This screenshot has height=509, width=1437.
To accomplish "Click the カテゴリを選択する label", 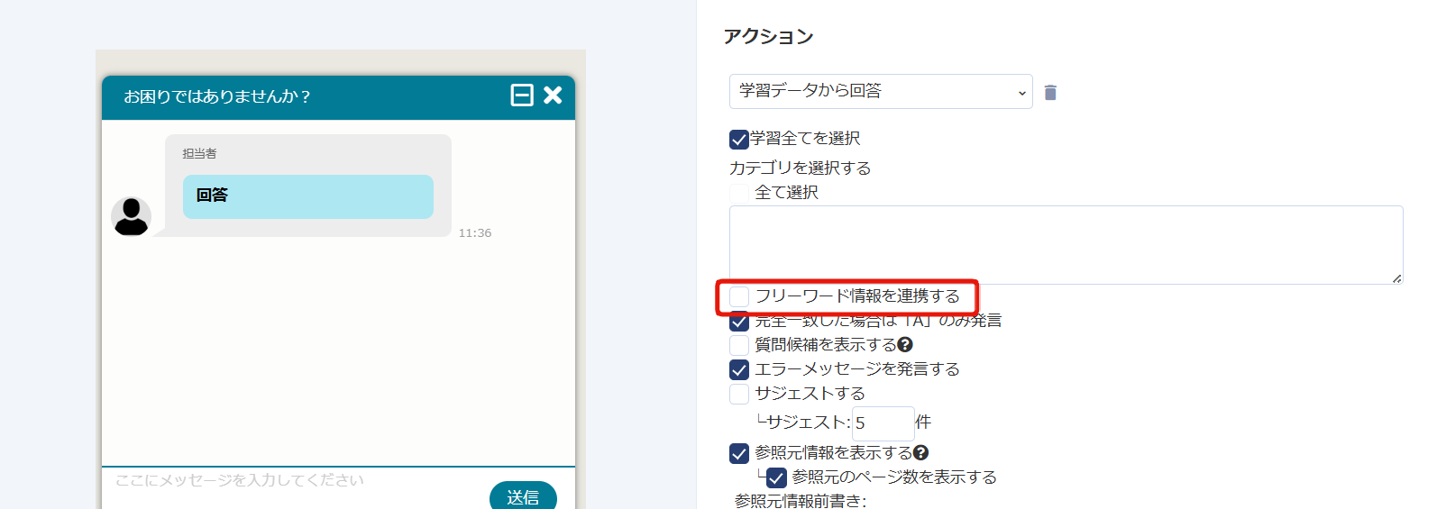I will [x=800, y=168].
